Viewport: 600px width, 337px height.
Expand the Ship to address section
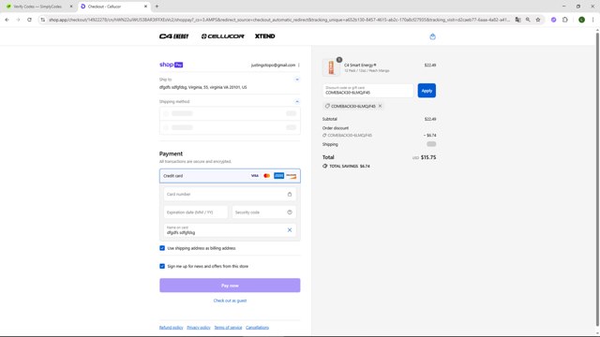point(297,80)
